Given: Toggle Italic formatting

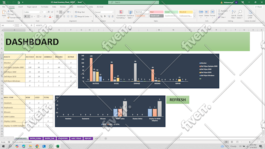Looking at the screenshot, I should click(x=29, y=17).
